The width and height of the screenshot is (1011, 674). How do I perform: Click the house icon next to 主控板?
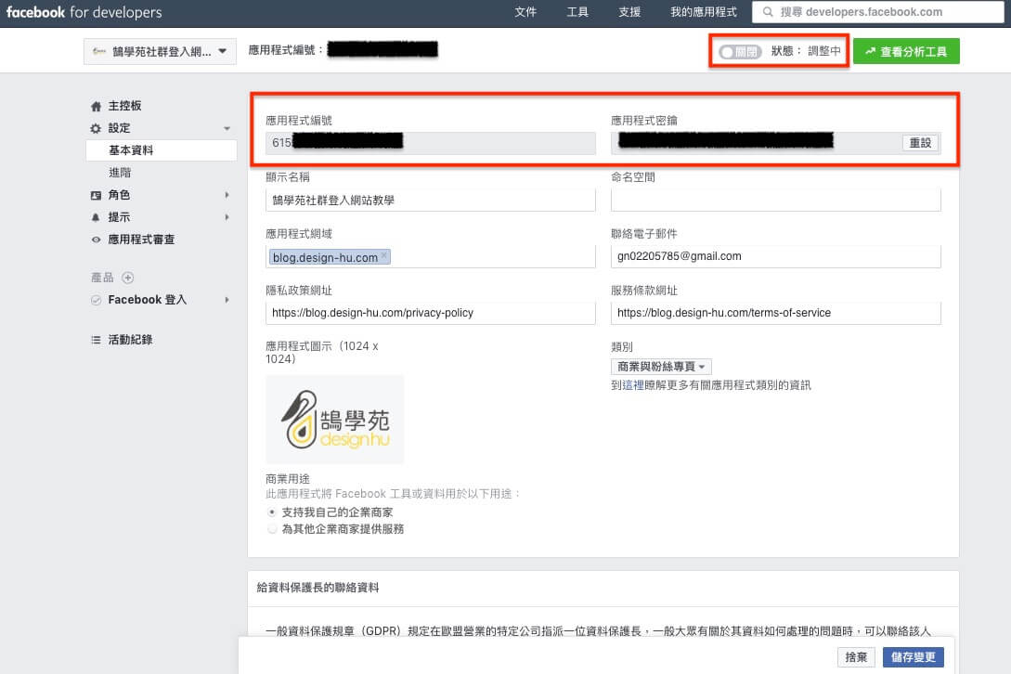pyautogui.click(x=96, y=106)
